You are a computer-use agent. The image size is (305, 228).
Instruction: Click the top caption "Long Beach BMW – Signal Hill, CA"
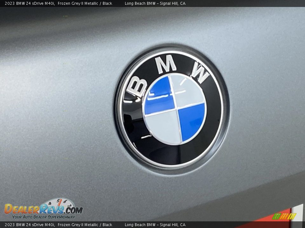155,3
